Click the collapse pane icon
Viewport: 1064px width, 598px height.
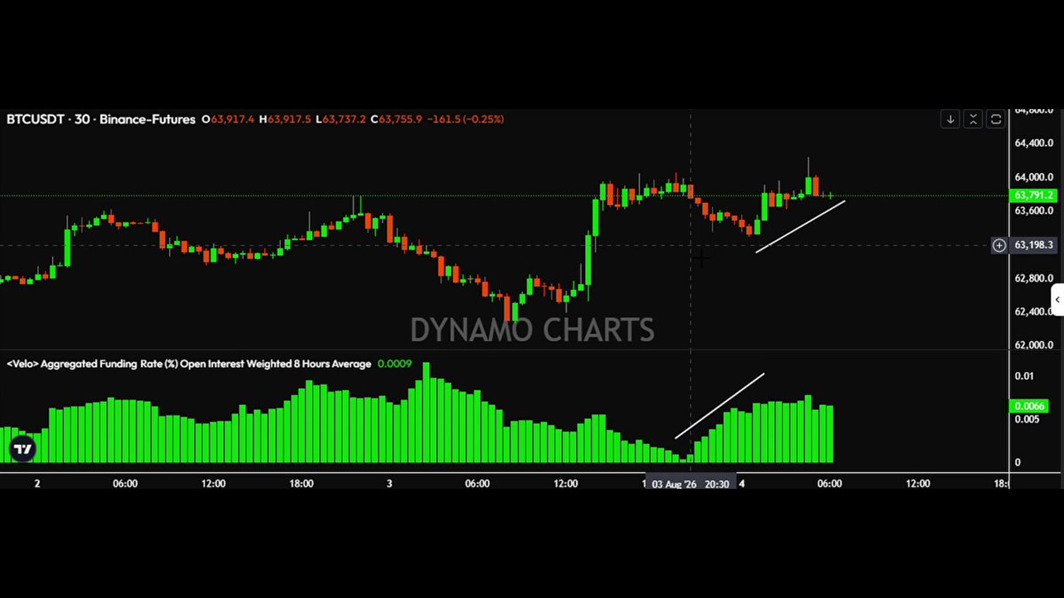click(x=973, y=119)
